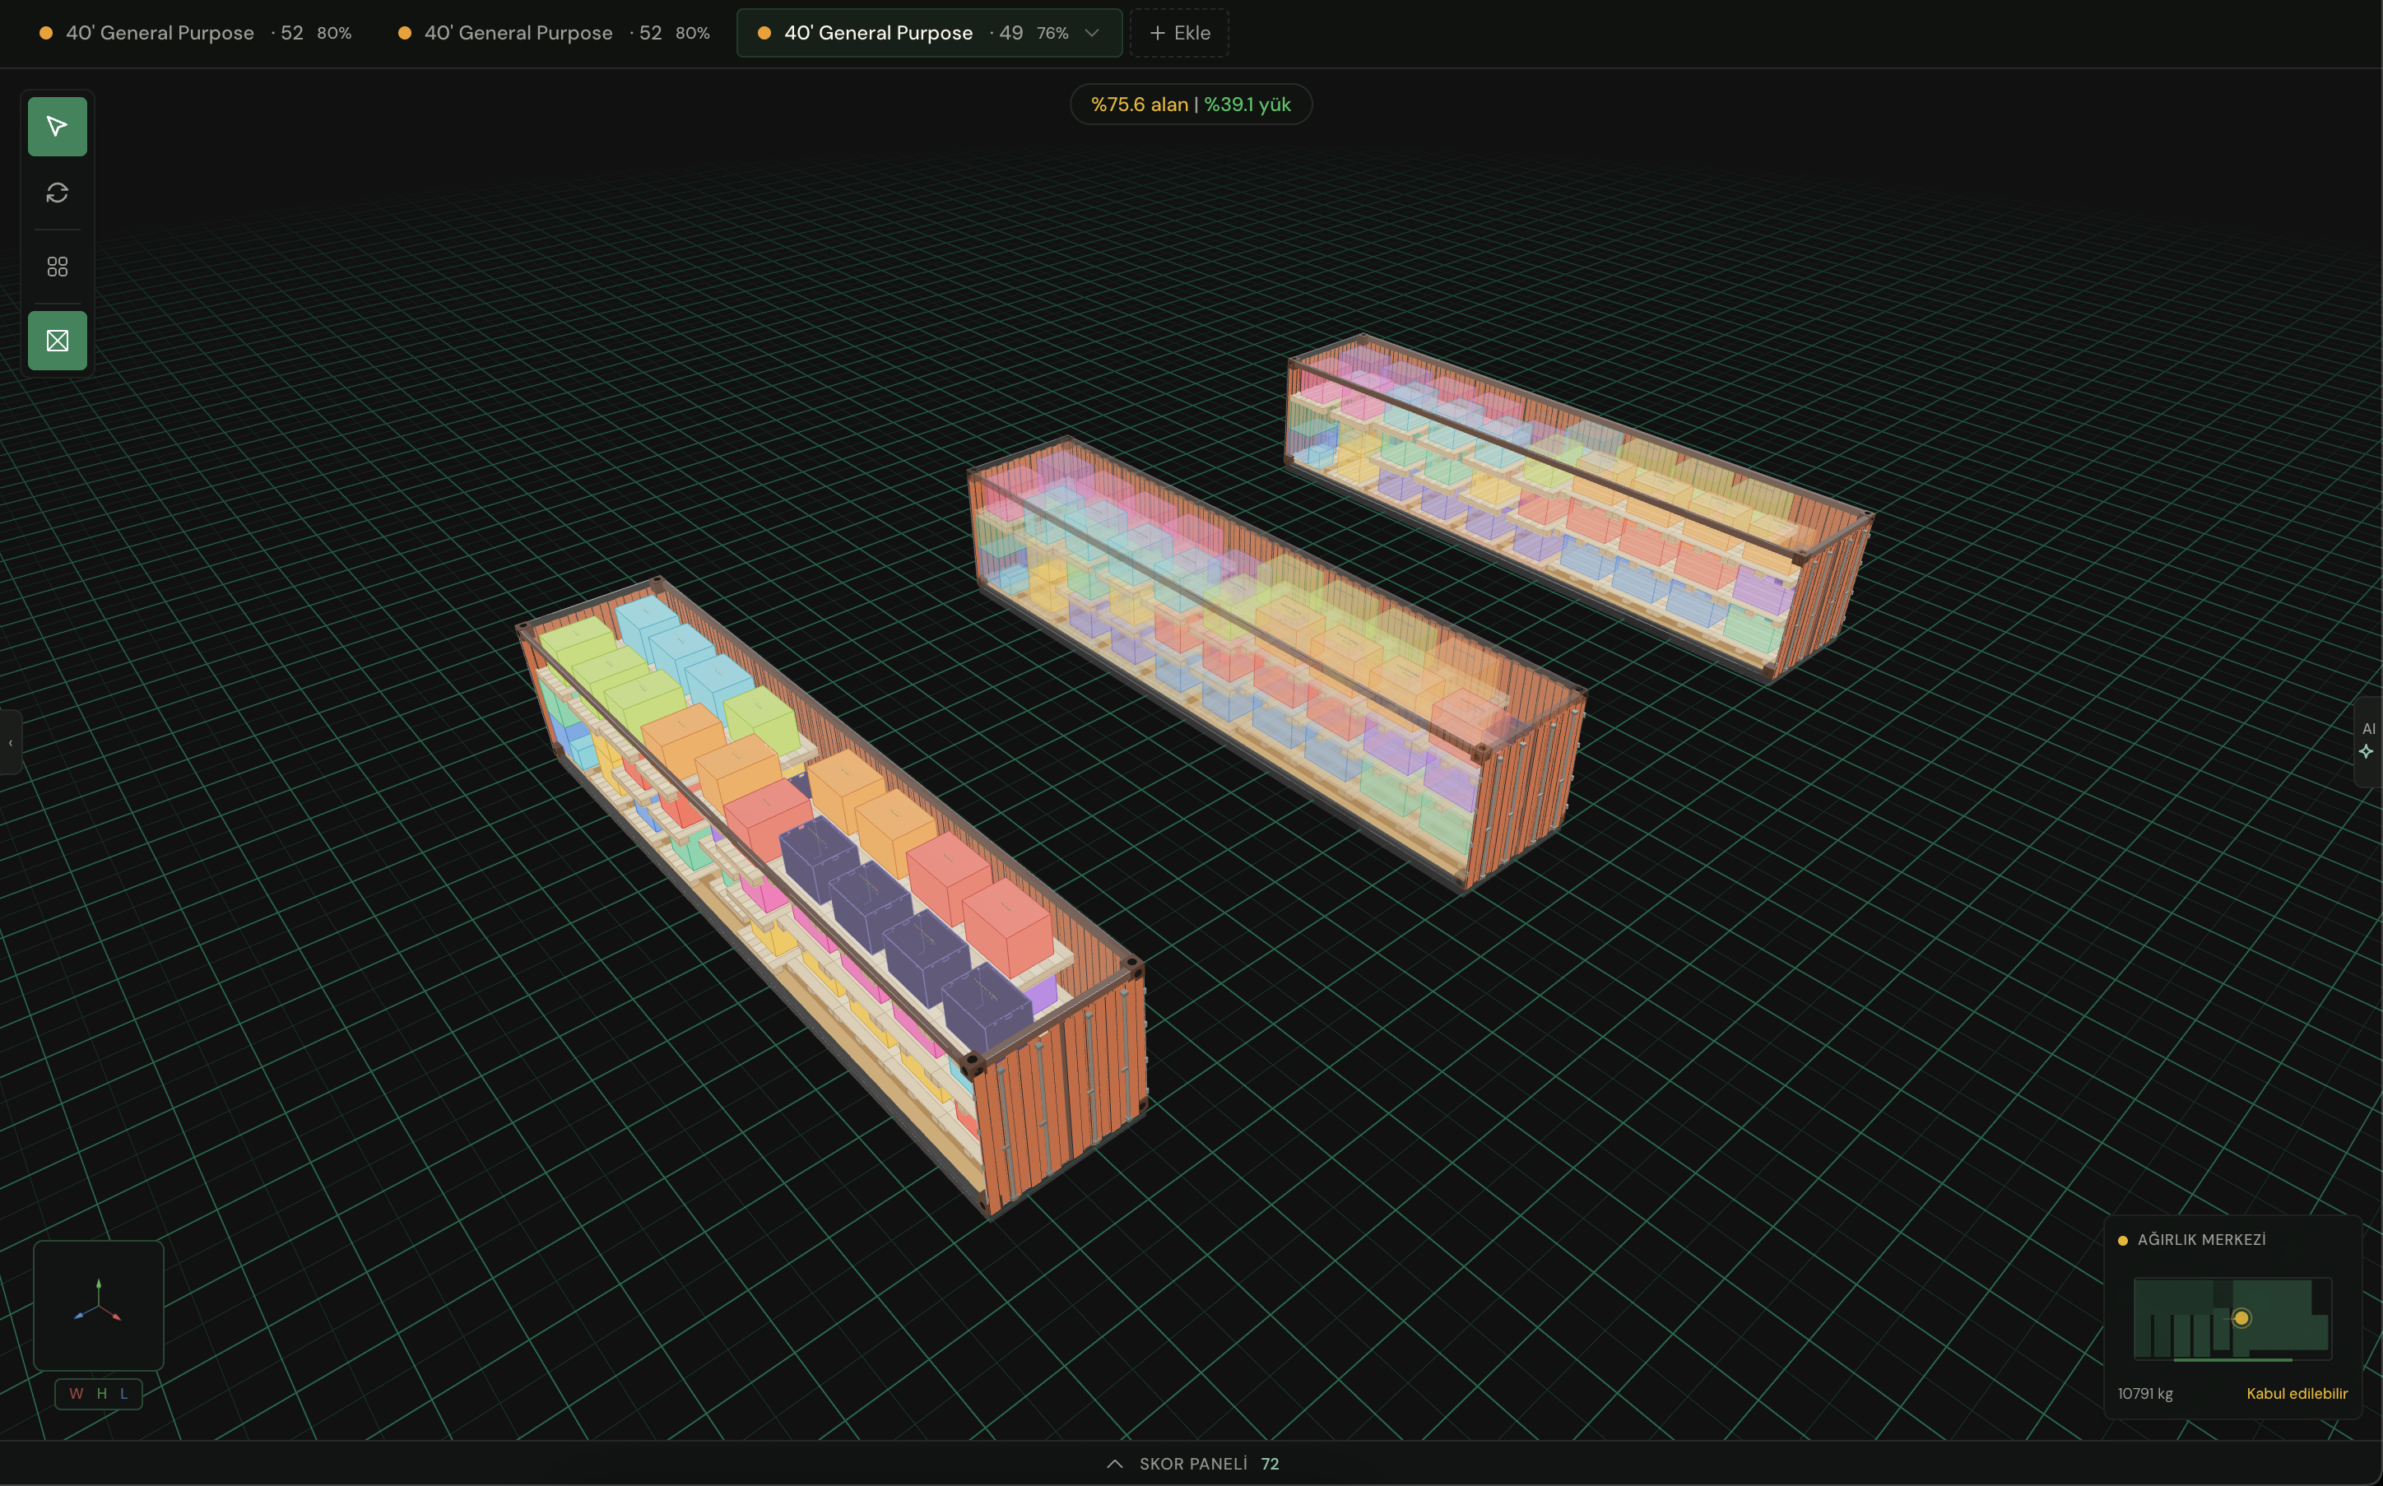Viewport: 2383px width, 1486px height.
Task: Toggle the crossed-box wireframe view button
Action: [57, 341]
